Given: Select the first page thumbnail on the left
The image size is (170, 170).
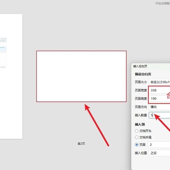Looking at the screenshot, I should 11,76.
